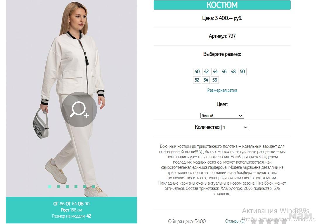Pick size 48 option
Screen dimensions: 317x224
pyautogui.click(x=233, y=72)
